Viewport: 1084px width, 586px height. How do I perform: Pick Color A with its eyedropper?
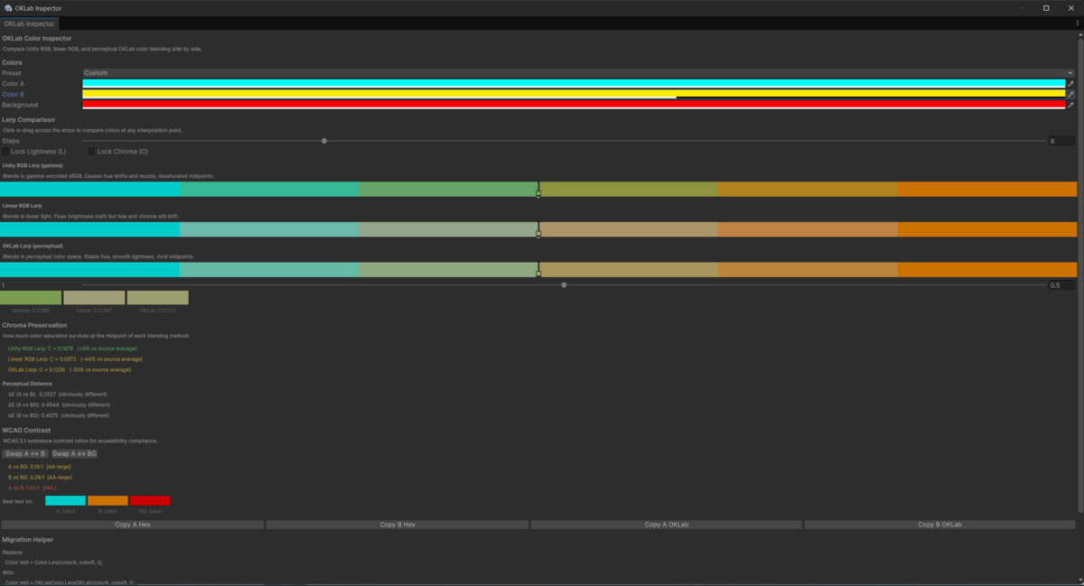click(1070, 83)
